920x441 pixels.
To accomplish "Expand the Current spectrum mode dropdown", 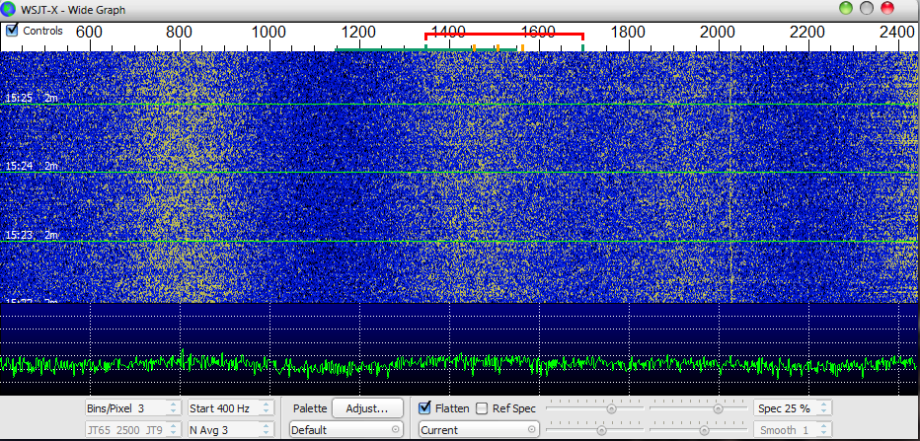I will (479, 430).
